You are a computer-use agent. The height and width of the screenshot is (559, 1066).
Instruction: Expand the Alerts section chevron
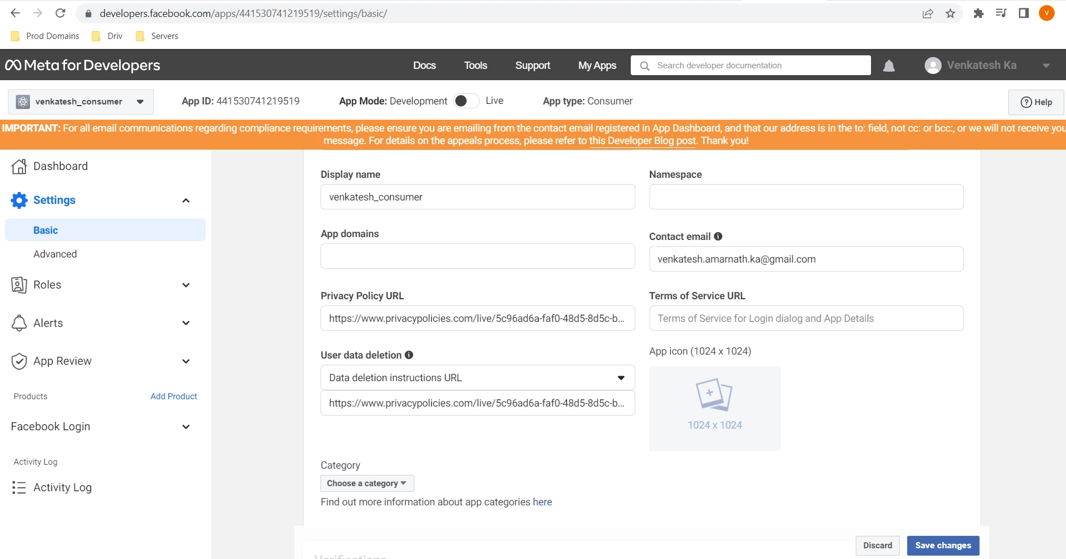[186, 323]
